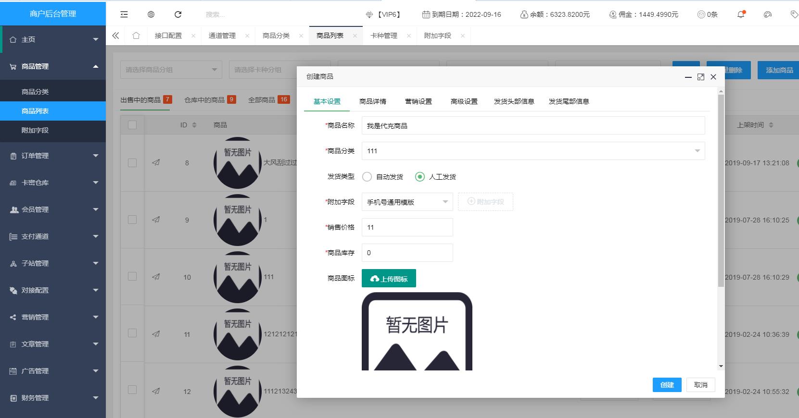
Task: Refresh the page with the reload icon
Action: pos(178,14)
